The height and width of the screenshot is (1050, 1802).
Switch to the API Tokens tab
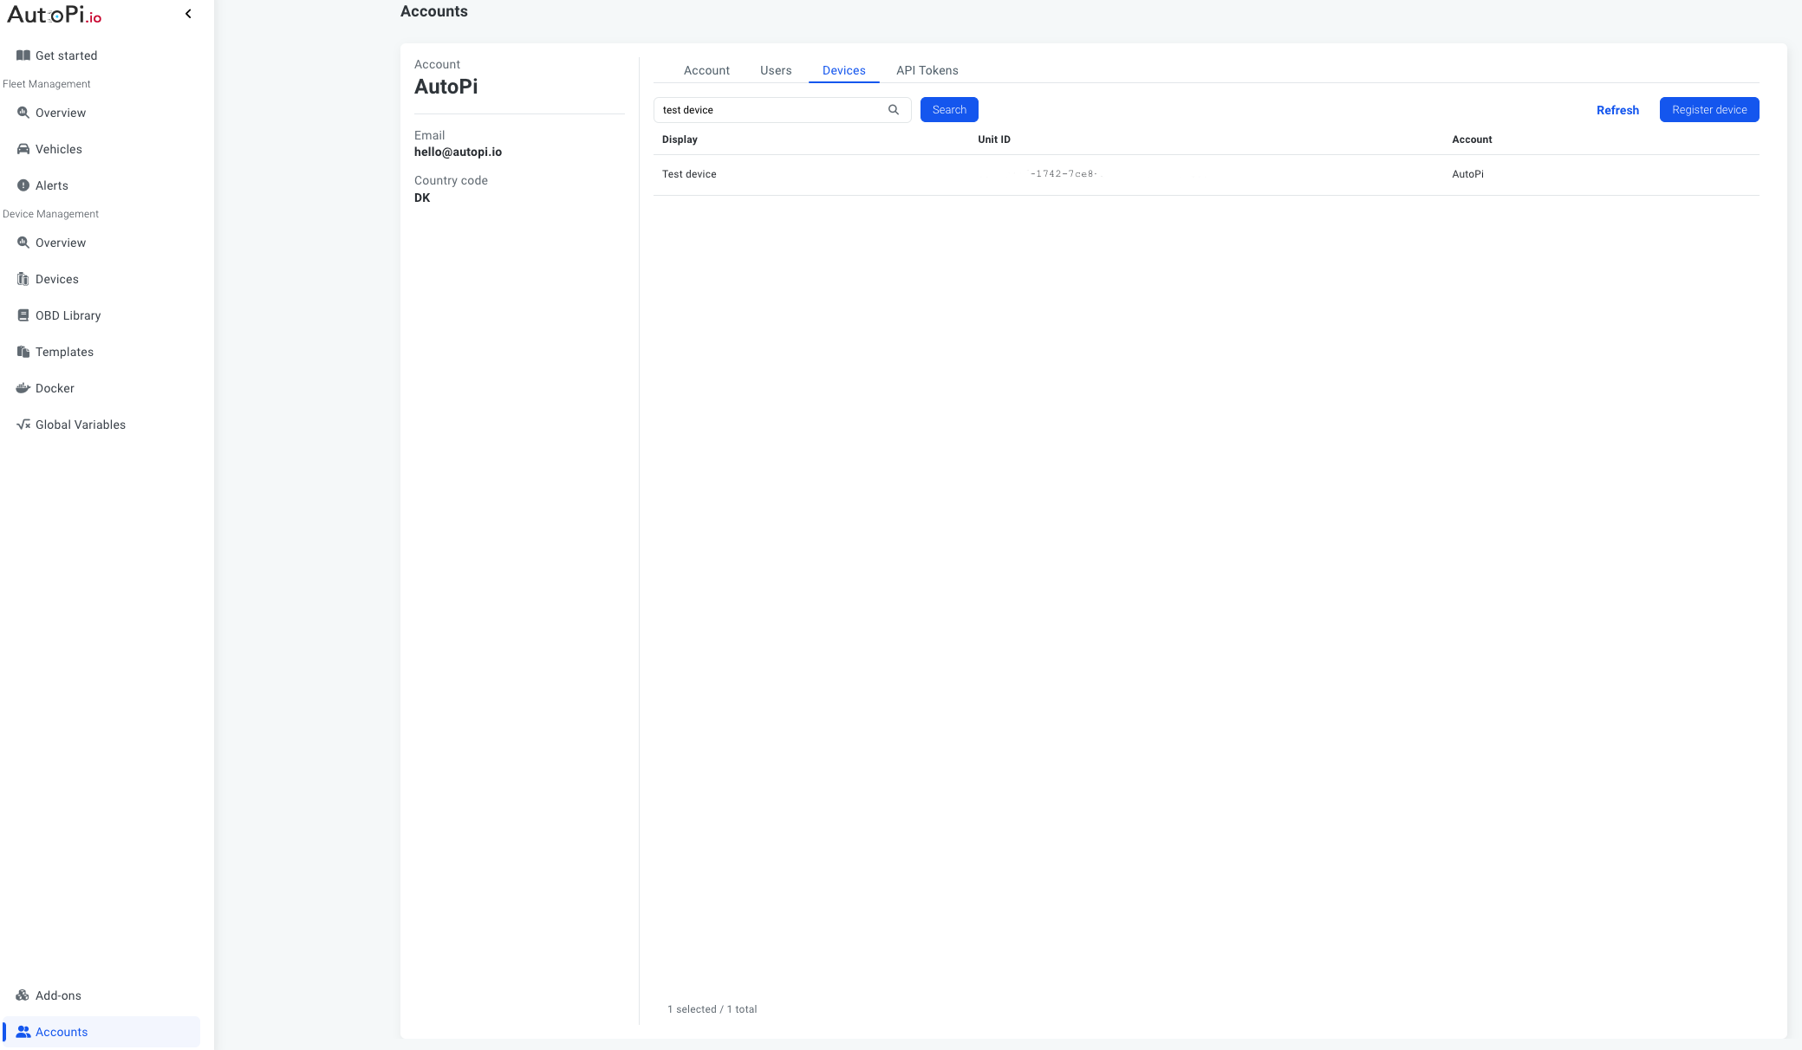(927, 70)
